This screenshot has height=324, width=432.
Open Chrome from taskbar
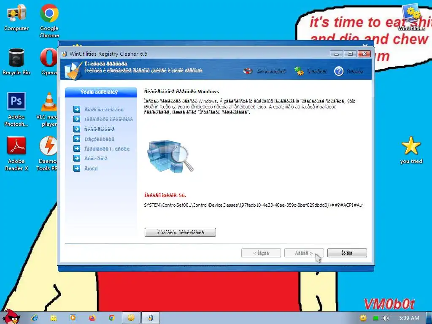[x=111, y=318]
